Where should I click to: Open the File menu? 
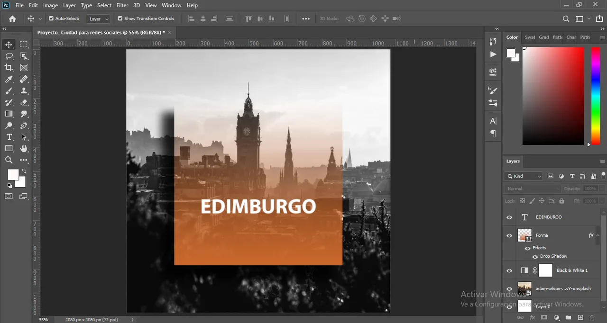coord(19,5)
